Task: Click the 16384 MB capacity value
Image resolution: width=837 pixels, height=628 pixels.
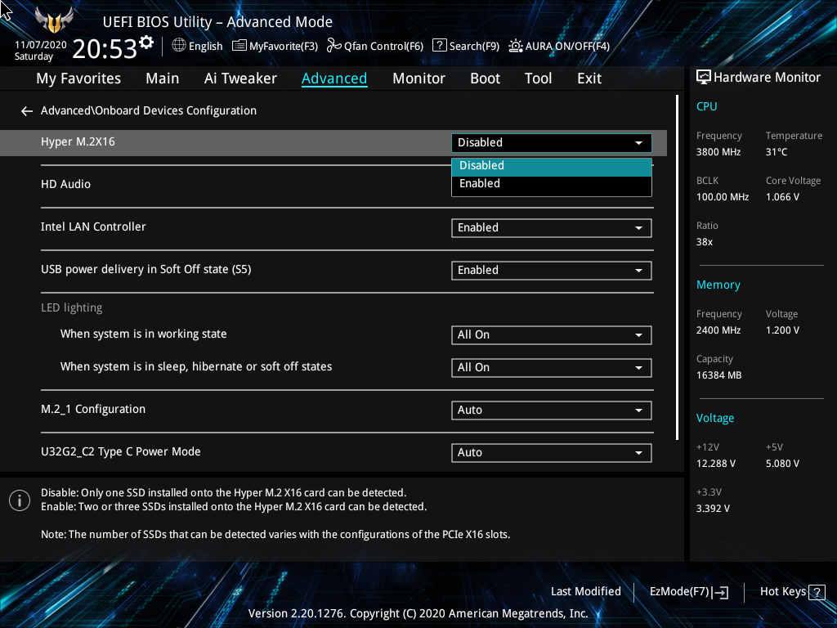Action: click(x=718, y=375)
